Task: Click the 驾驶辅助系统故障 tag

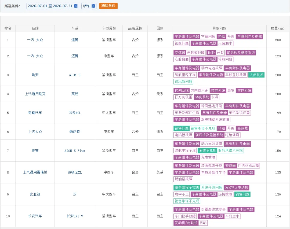Action: 215,120
